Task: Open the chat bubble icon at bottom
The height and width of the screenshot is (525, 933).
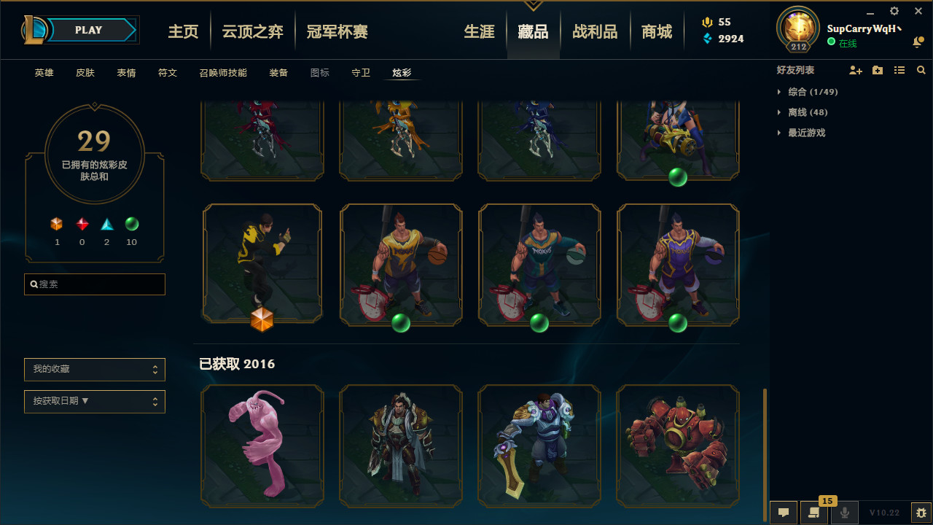Action: coord(784,513)
